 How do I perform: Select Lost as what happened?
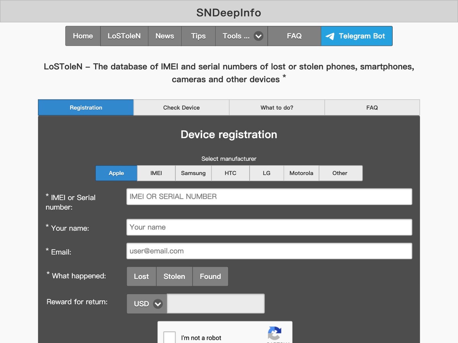pos(141,276)
